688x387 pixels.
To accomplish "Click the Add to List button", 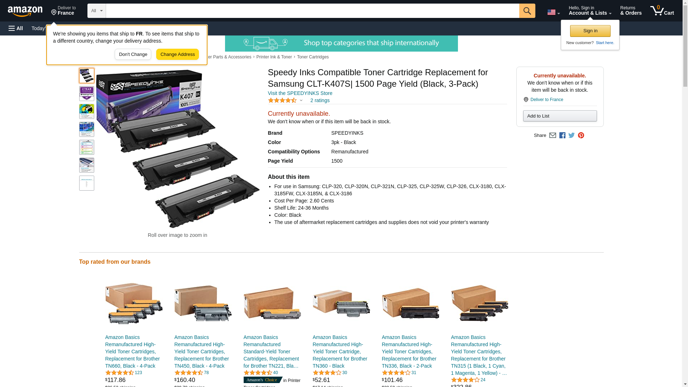I will point(560,116).
